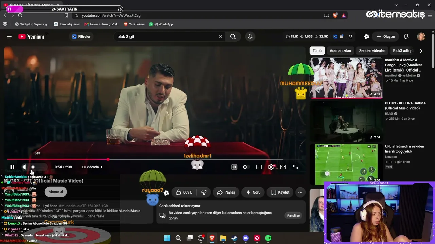Launch Steam from the taskbar

point(234,238)
